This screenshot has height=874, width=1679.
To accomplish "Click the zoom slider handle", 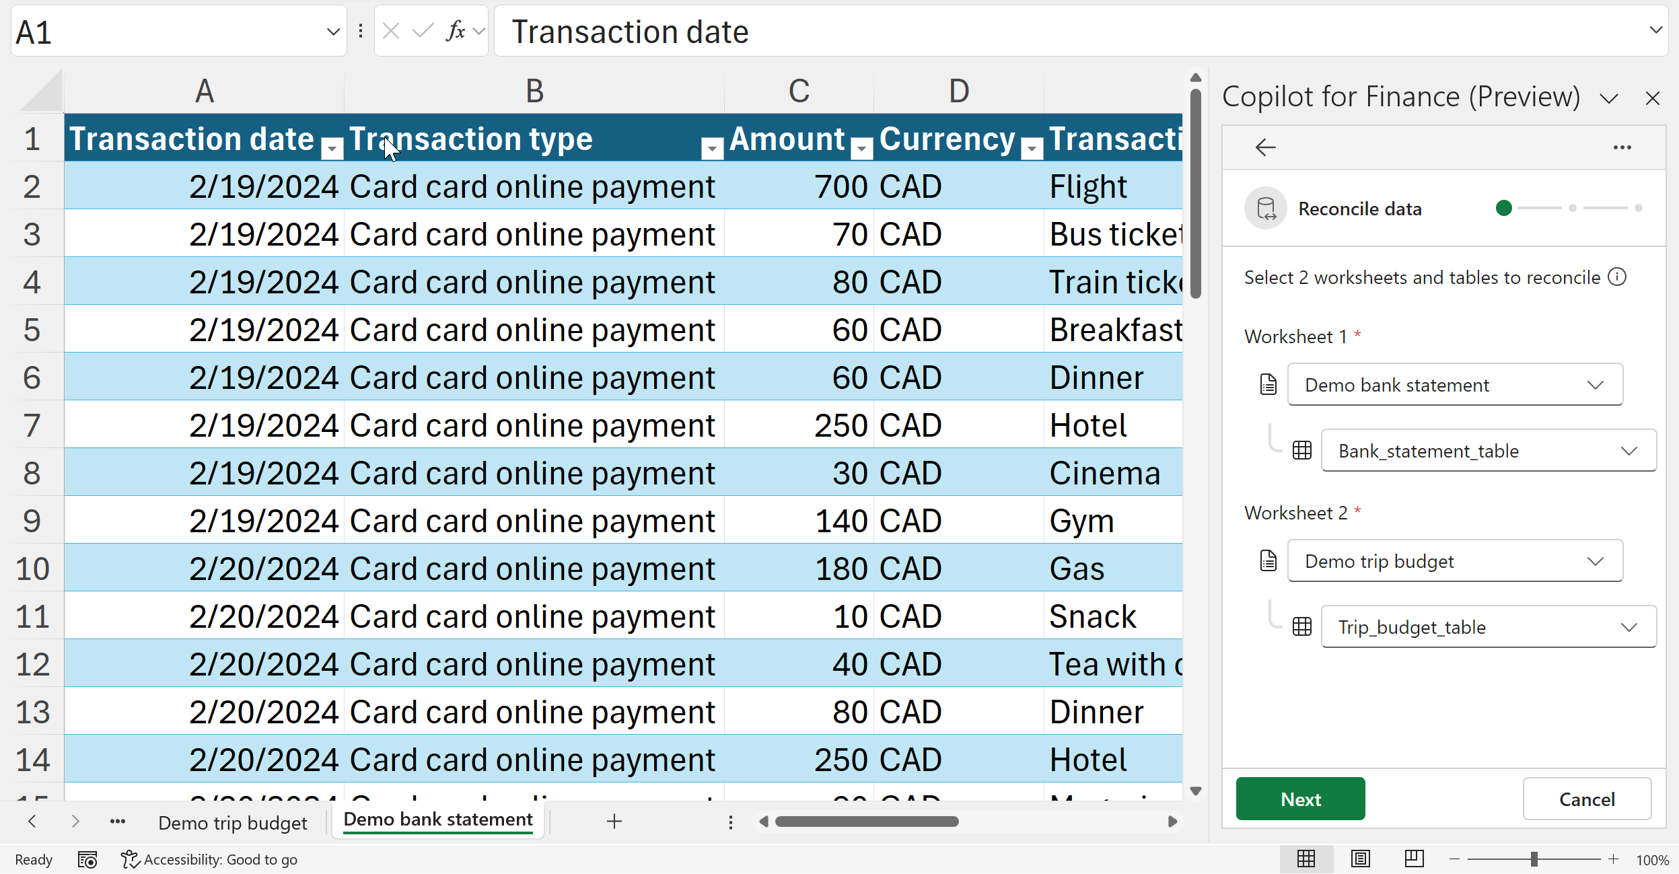I will click(1534, 859).
